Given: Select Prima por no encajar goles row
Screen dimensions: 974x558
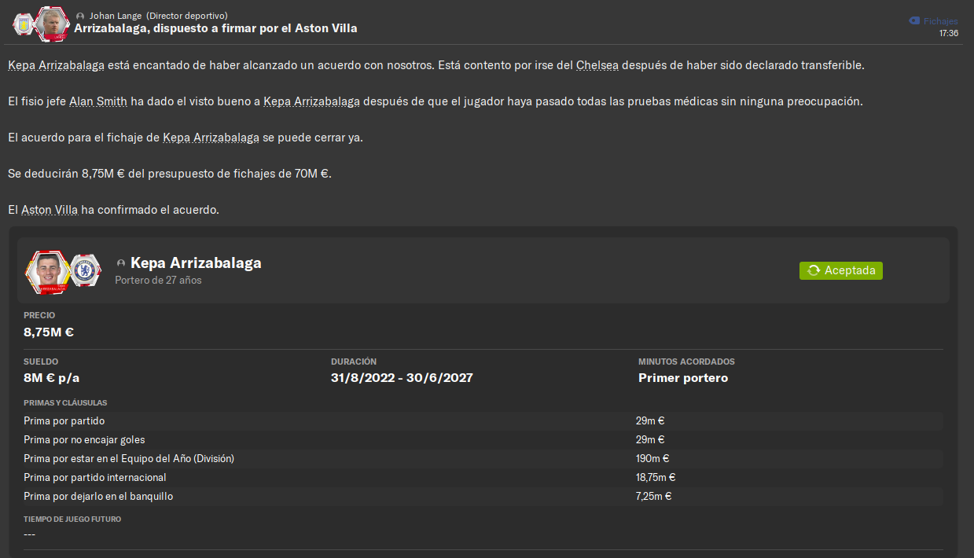Looking at the screenshot, I should [x=483, y=440].
